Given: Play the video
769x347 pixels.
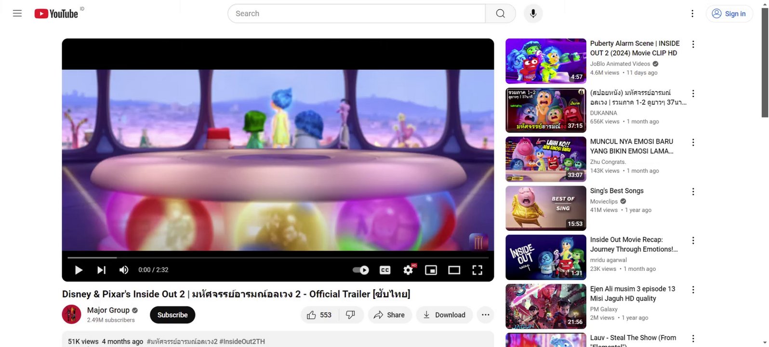Looking at the screenshot, I should tap(79, 270).
